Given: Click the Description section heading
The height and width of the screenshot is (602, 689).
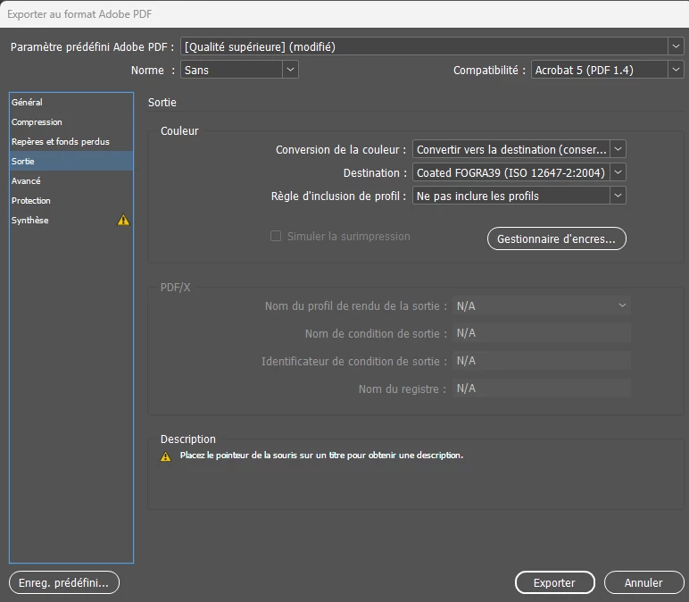Looking at the screenshot, I should (188, 439).
